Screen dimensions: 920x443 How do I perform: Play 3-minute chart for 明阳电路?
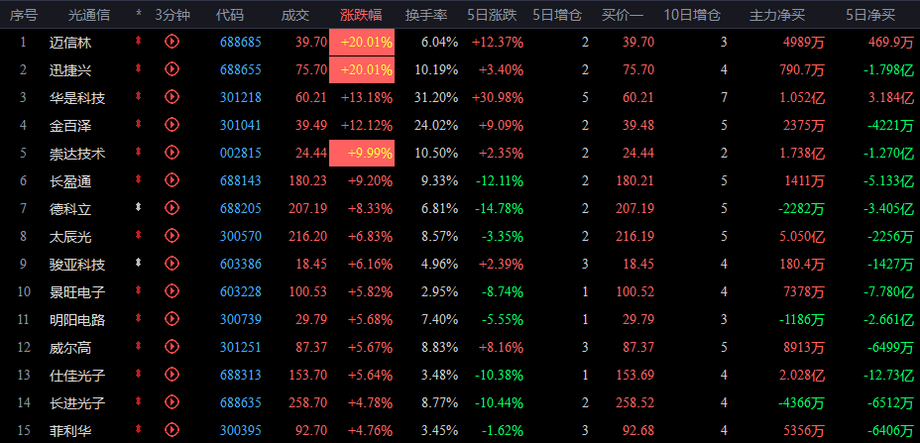[172, 319]
